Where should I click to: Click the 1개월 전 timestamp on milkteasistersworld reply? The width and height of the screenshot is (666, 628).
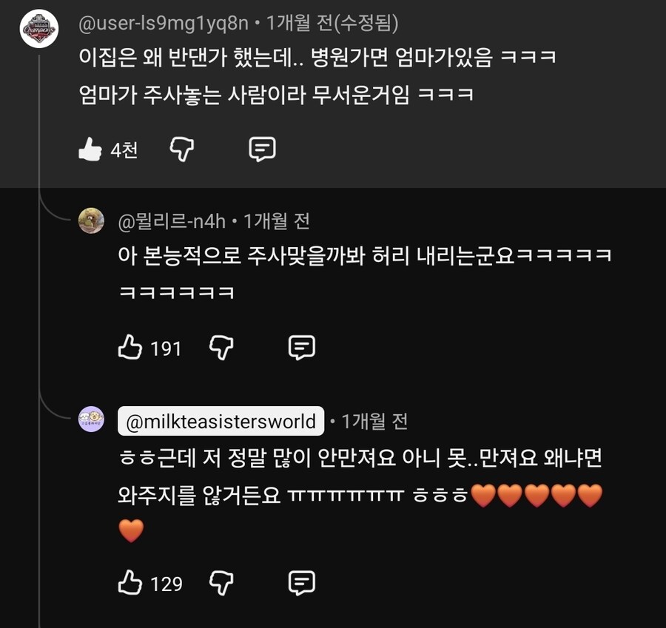(x=375, y=422)
